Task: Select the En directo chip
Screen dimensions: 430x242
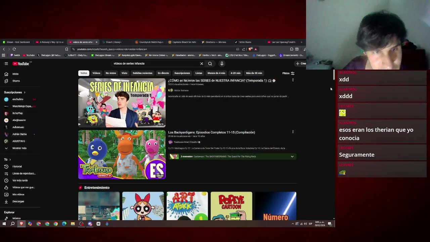Action: pyautogui.click(x=163, y=73)
